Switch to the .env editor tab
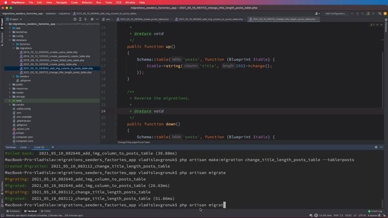The image size is (388, 218). 108,19
